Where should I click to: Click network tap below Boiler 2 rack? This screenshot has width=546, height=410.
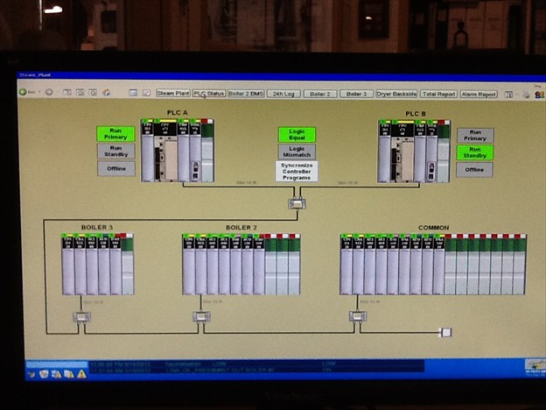pos(201,316)
